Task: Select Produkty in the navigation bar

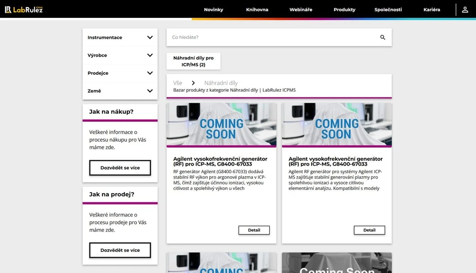Action: pos(345,10)
